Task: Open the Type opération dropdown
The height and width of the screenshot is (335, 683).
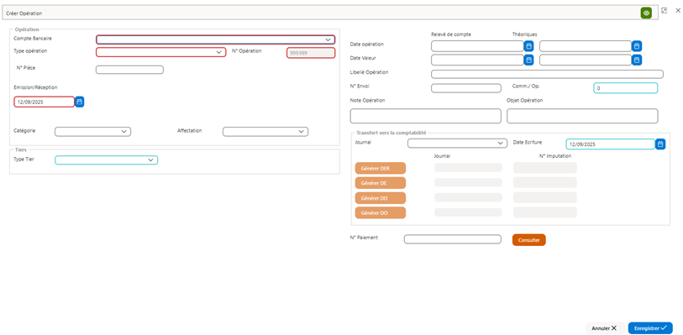Action: (x=160, y=52)
